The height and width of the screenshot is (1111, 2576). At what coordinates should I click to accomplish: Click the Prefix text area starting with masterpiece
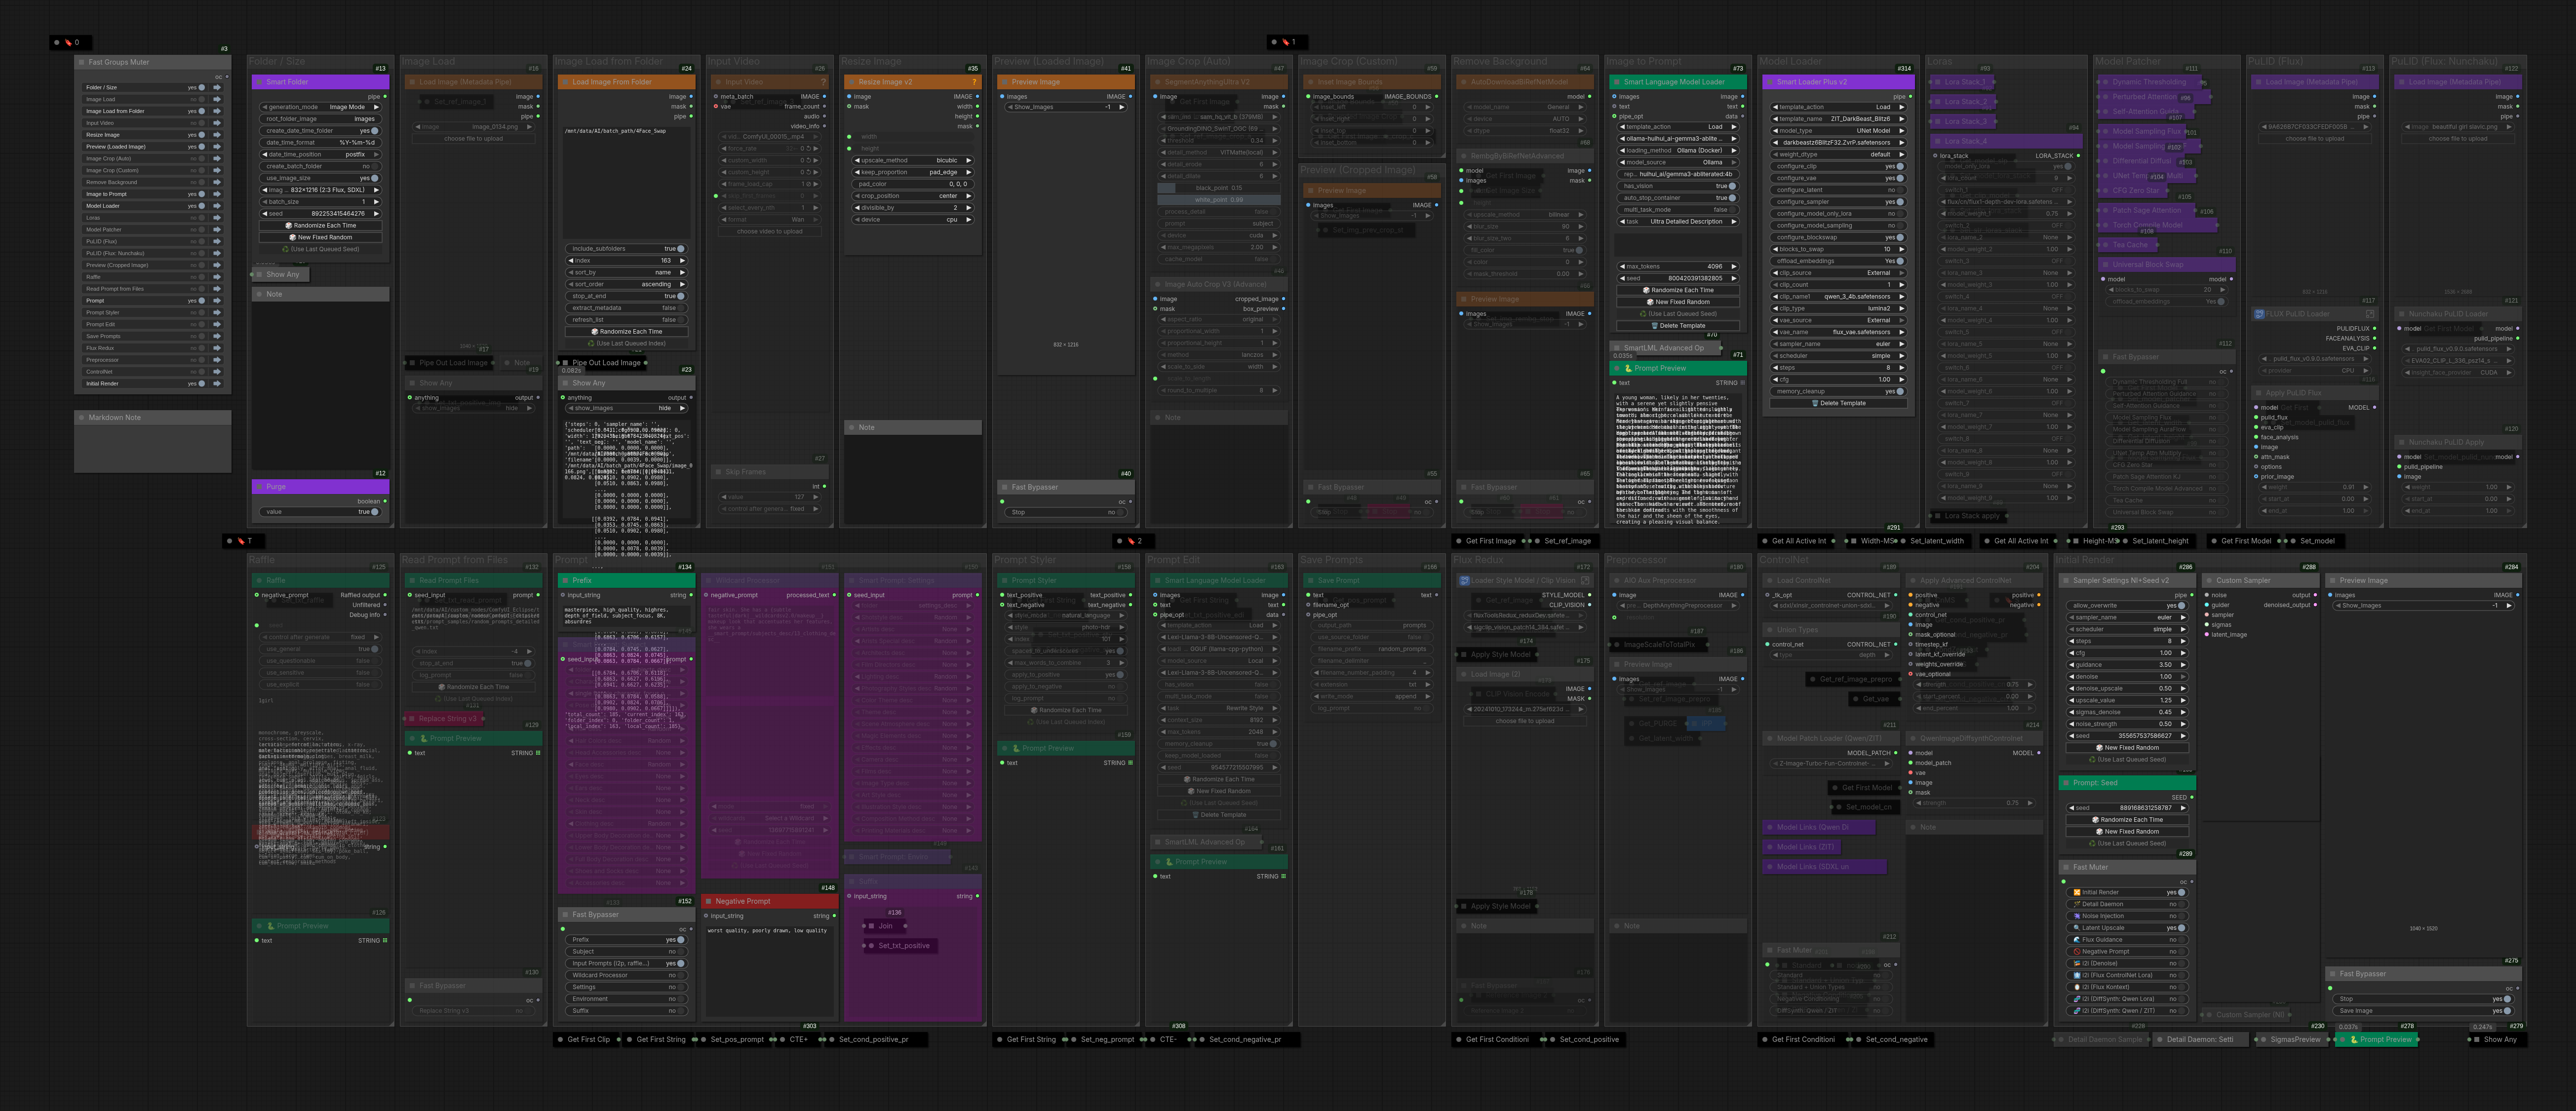[626, 615]
